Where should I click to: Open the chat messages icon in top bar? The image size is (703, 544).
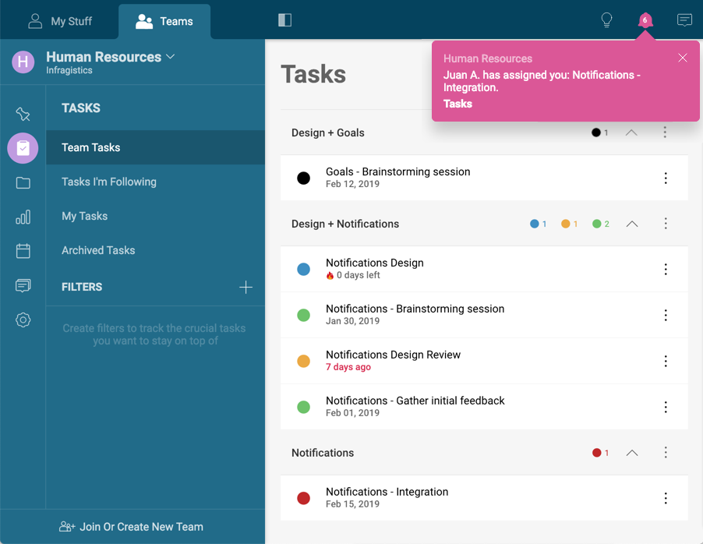coord(684,20)
